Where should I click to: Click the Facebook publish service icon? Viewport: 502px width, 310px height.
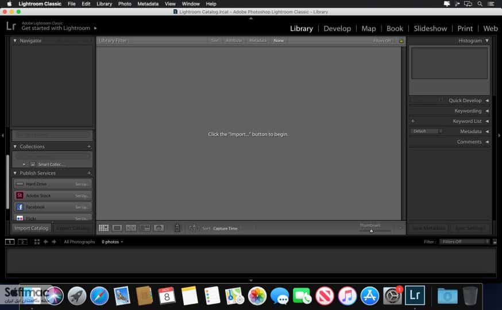point(20,207)
